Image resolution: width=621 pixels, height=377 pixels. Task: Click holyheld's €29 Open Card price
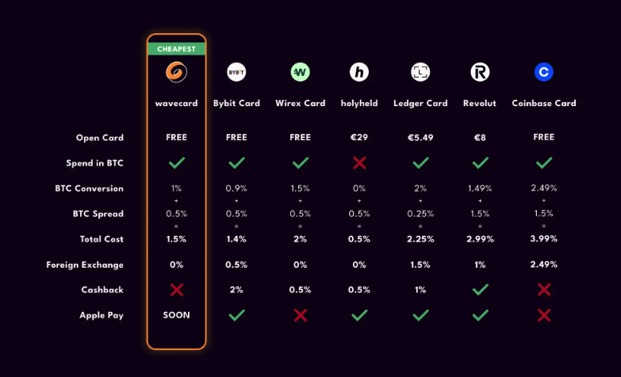tap(359, 137)
